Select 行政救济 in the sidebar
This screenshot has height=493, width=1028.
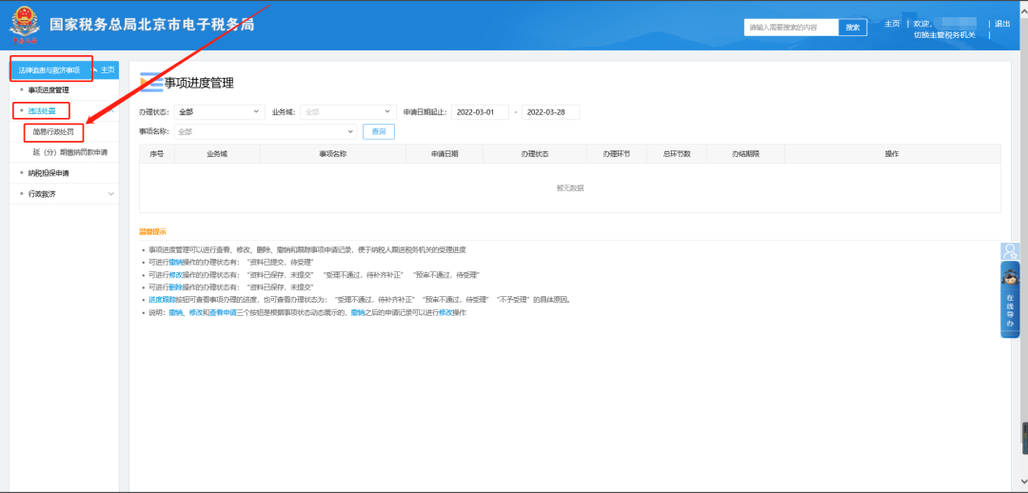pos(41,194)
